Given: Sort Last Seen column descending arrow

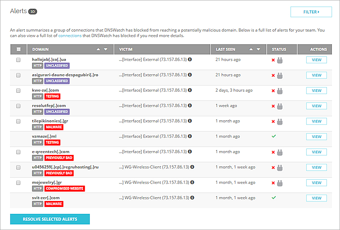Looking at the screenshot, I should coord(258,49).
